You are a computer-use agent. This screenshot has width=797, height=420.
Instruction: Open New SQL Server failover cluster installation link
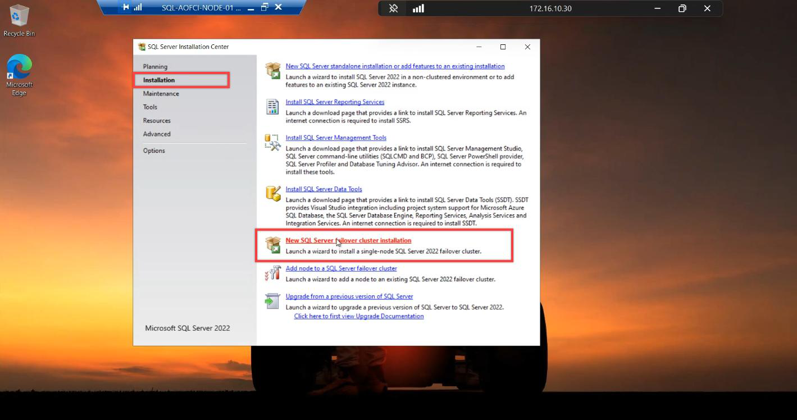click(348, 240)
